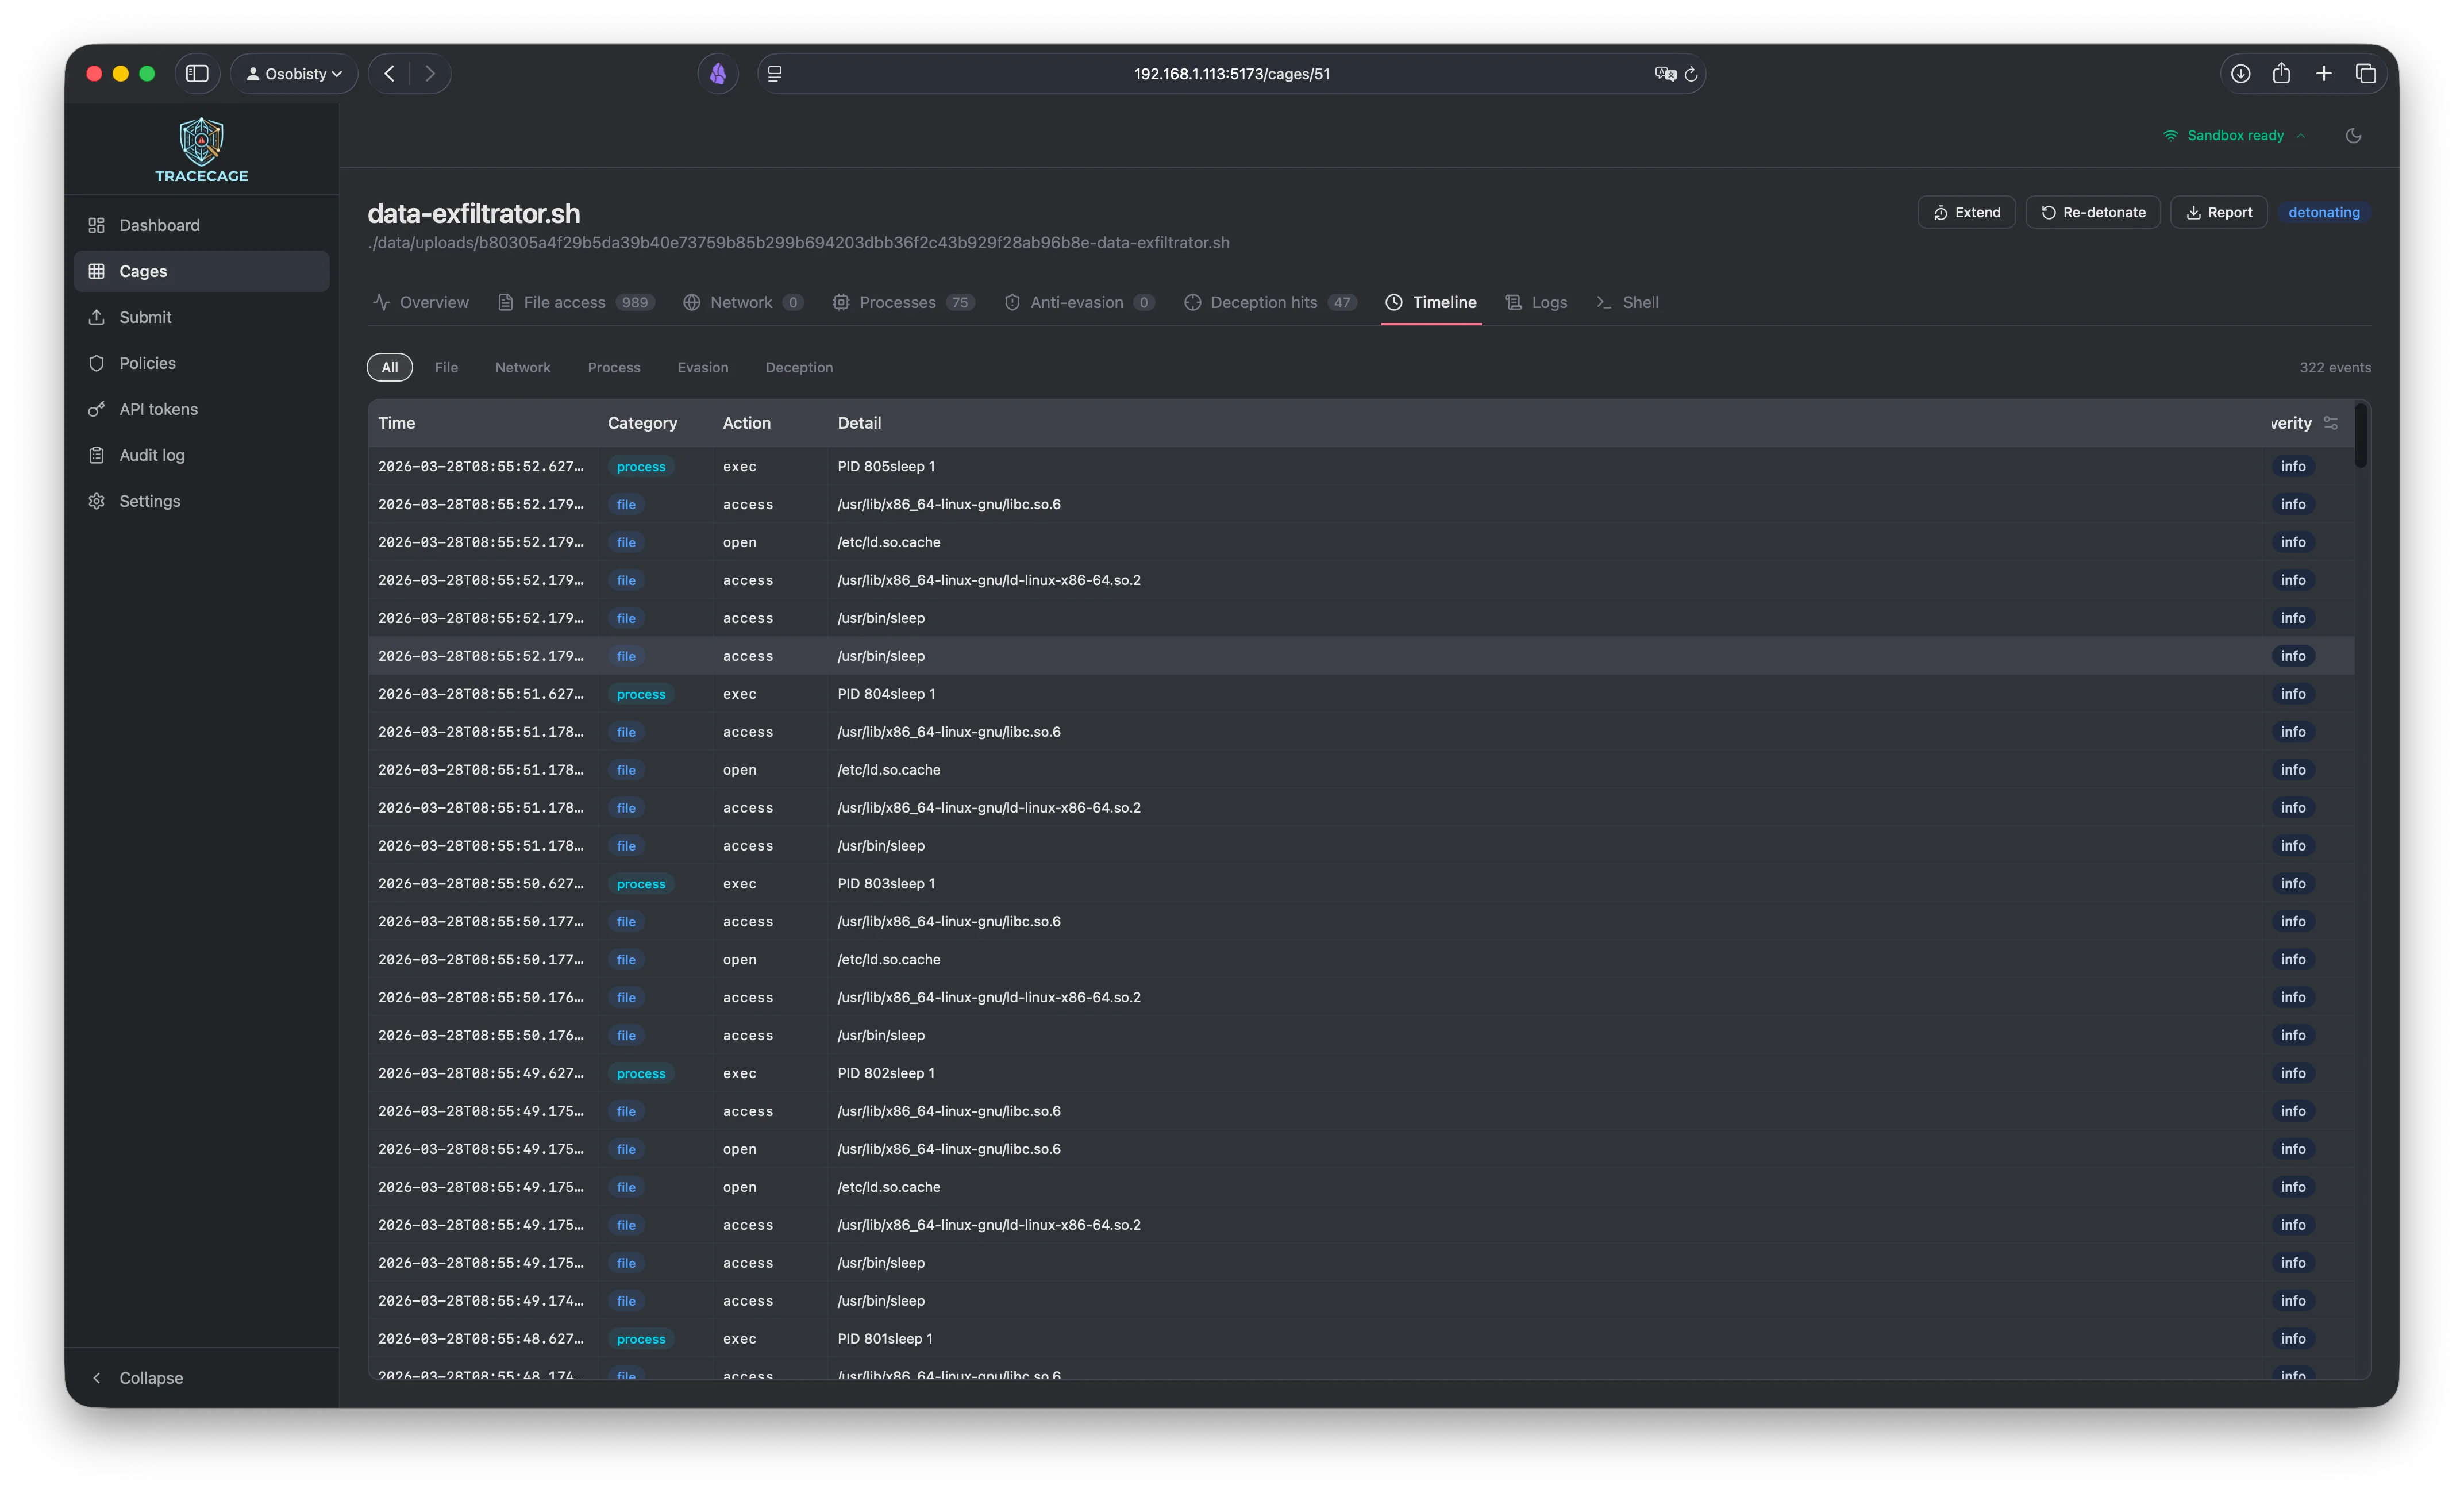Image resolution: width=2464 pixels, height=1493 pixels.
Task: Click the page reload icon
Action: pos(1691,74)
